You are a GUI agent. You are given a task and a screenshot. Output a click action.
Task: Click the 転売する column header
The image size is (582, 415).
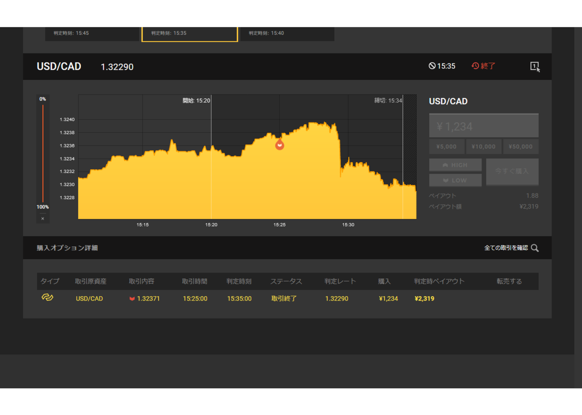click(509, 281)
